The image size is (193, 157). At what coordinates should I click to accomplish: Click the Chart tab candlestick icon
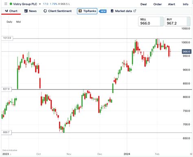tap(7, 11)
